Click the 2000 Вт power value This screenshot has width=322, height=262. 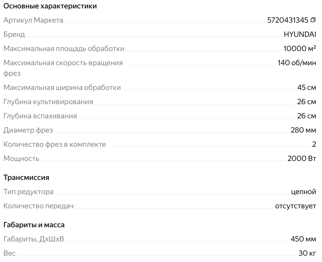tap(302, 158)
